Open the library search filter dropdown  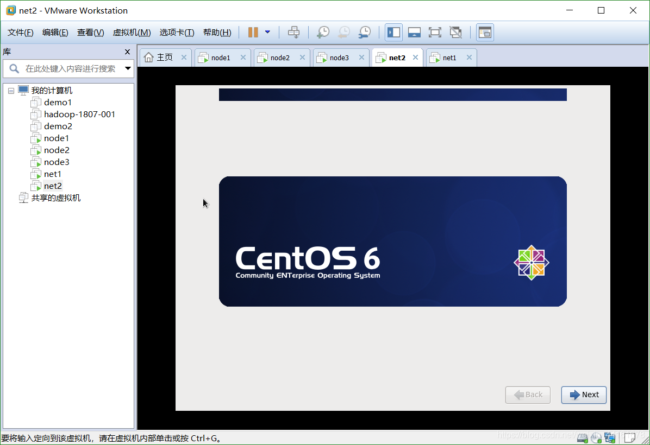pos(128,68)
